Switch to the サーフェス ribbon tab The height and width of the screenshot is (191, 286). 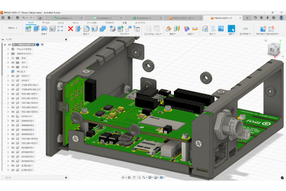coord(46,22)
